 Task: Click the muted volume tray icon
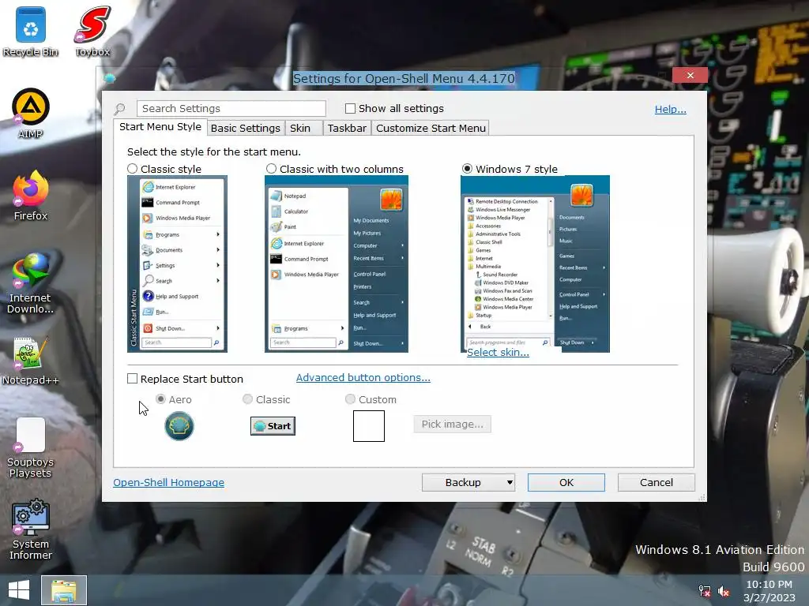point(724,591)
